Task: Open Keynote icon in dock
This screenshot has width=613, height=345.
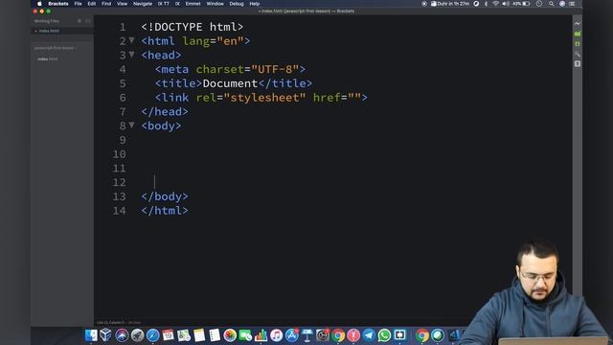Action: (307, 335)
